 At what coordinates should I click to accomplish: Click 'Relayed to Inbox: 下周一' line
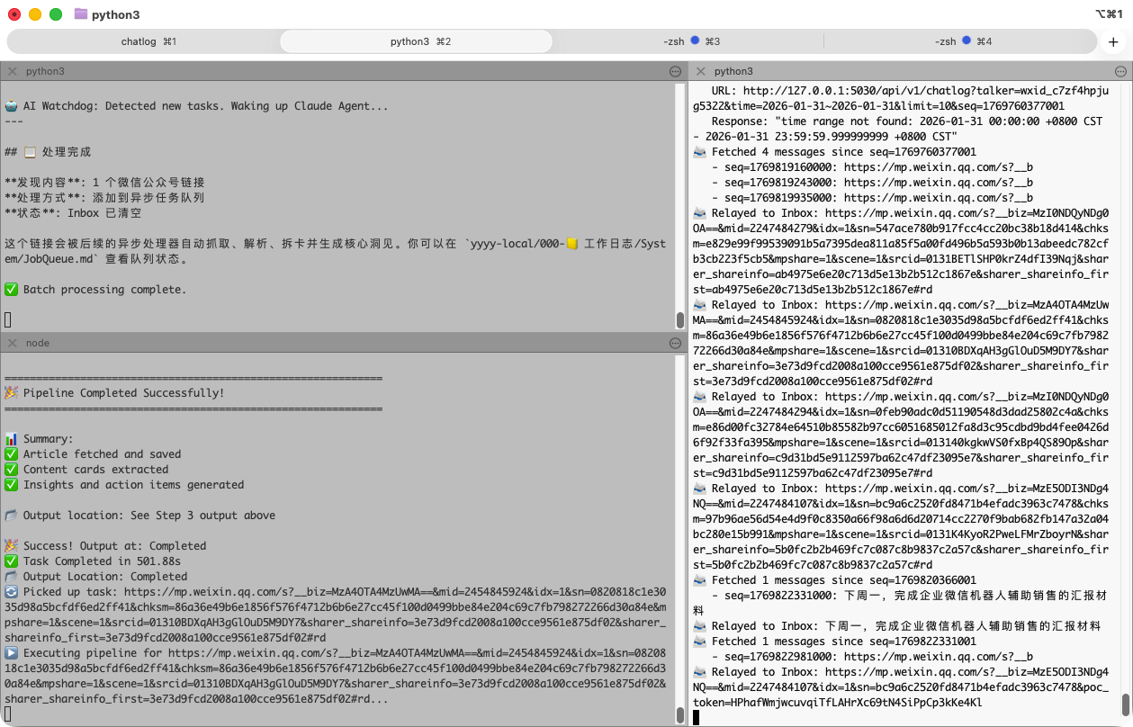pyautogui.click(x=899, y=626)
